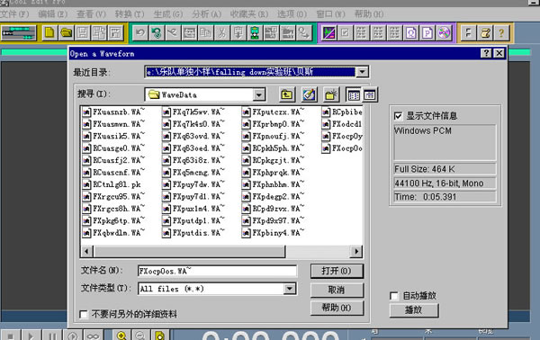Open the 选项(O) menu
Viewport: 540px width, 340px height.
click(x=292, y=14)
